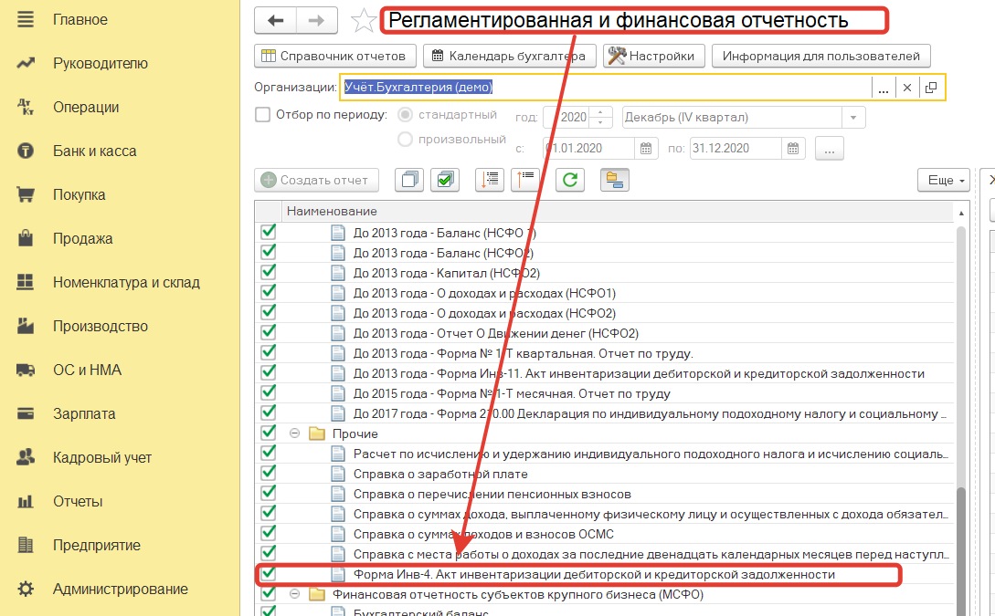Viewport: 995px width, 616px height.
Task: Collapse the Финансовая отчетность субъектов folder
Action: 295,594
